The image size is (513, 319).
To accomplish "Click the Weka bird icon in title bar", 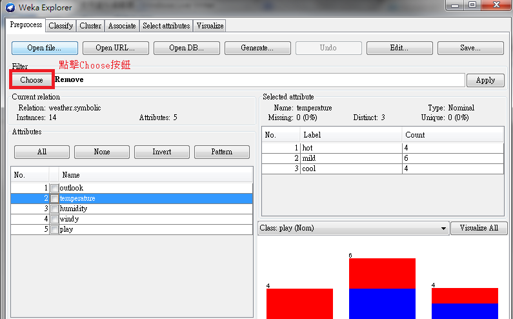I will tap(10, 7).
